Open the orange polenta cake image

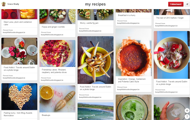pos(134,52)
